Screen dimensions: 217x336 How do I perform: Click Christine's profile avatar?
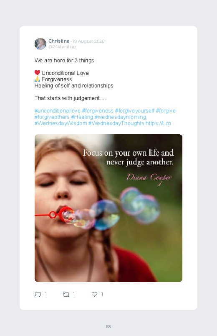[40, 44]
